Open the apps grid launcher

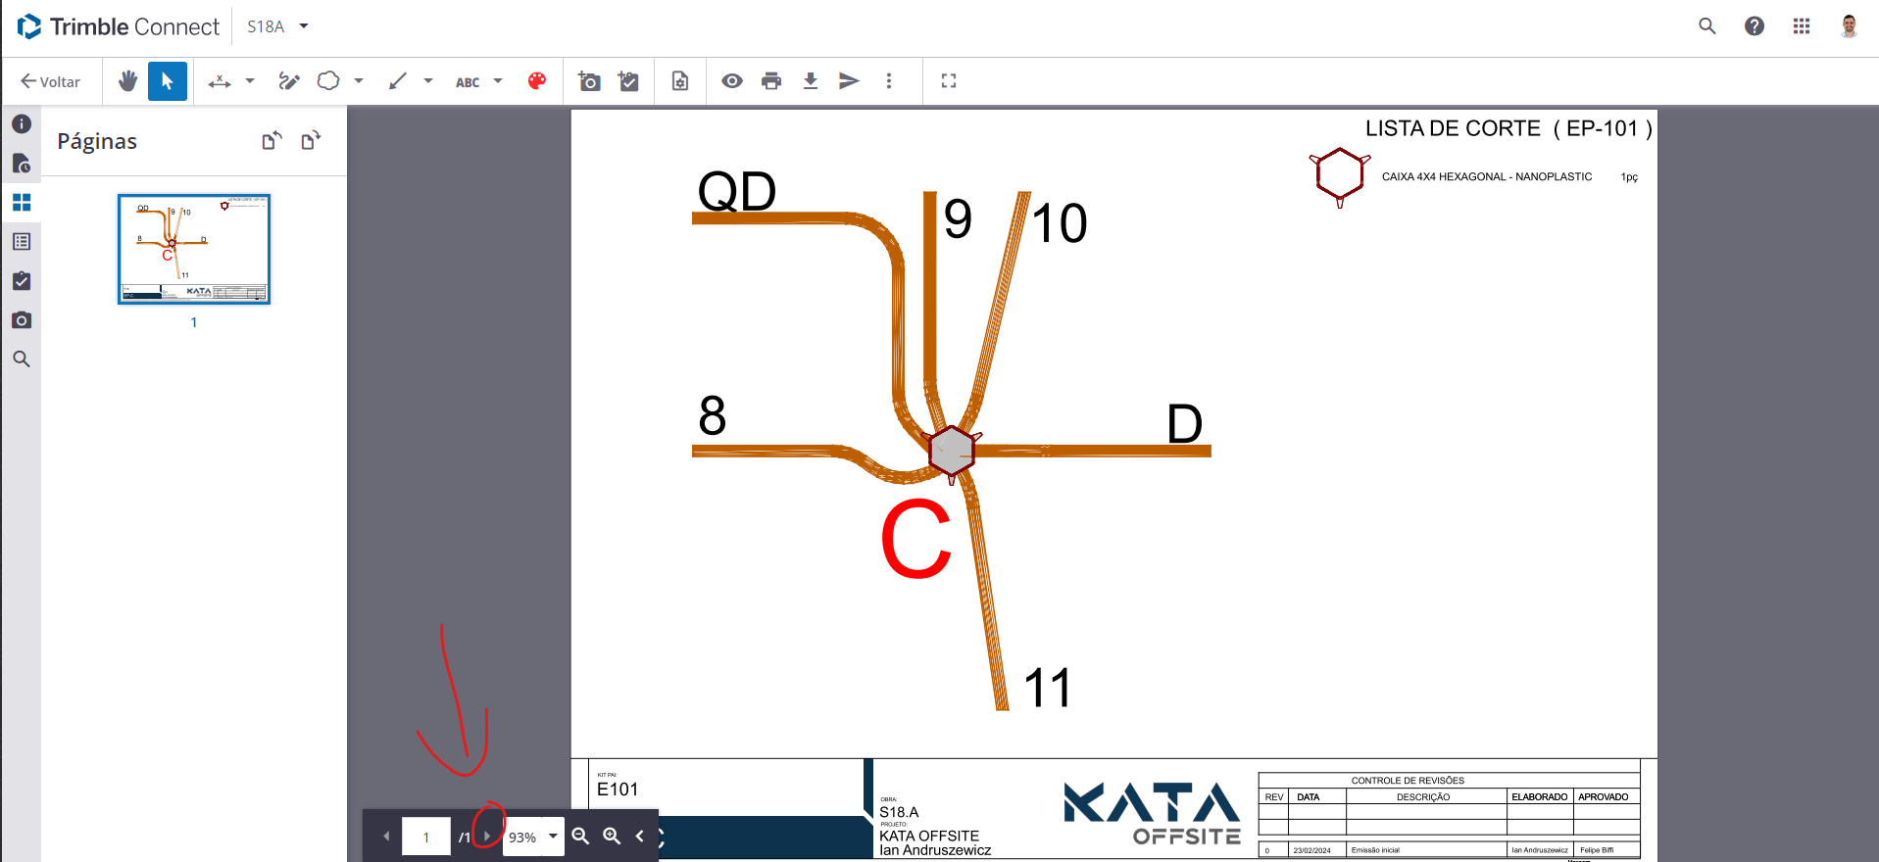1802,26
